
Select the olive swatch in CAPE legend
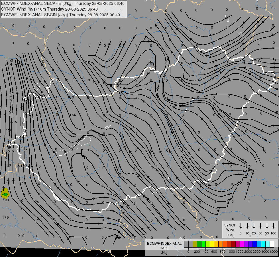pos(195,244)
